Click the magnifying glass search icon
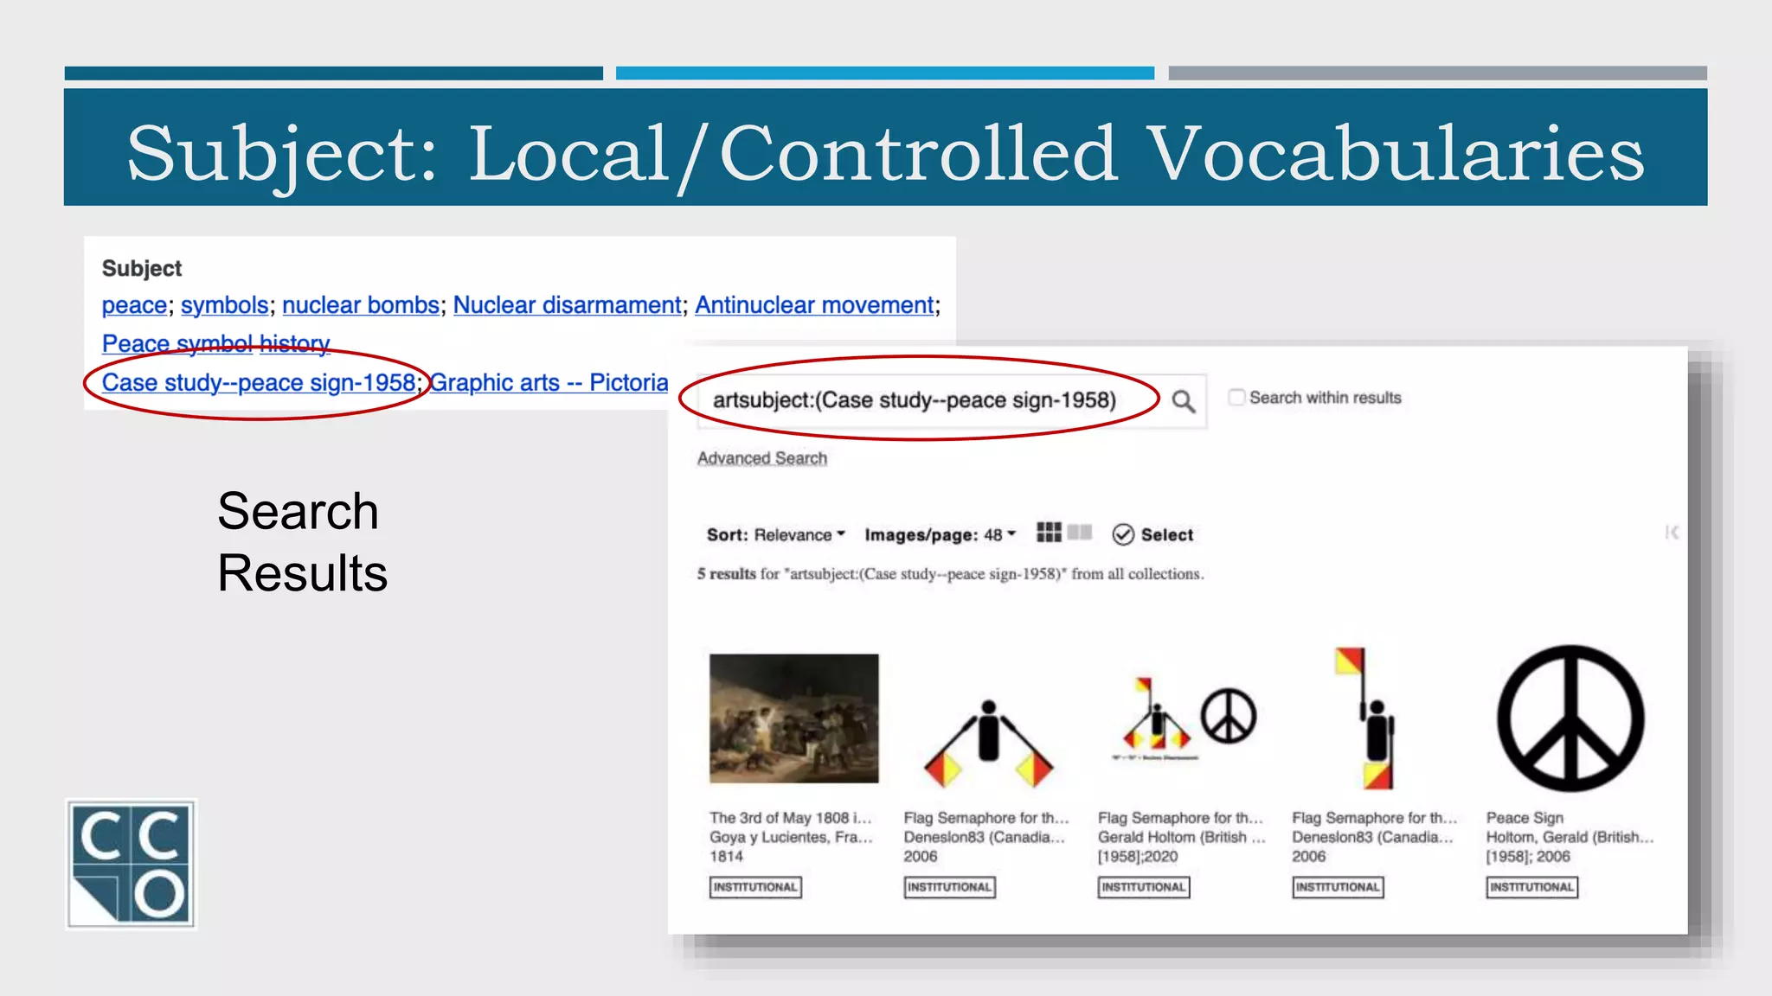 [1183, 401]
